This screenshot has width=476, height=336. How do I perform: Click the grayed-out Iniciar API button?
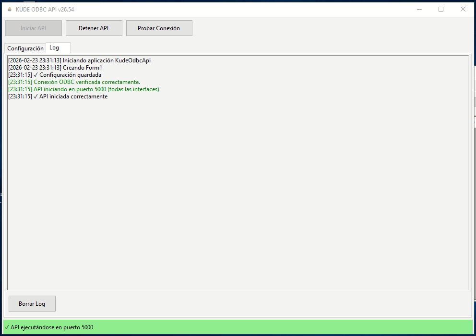pos(34,28)
